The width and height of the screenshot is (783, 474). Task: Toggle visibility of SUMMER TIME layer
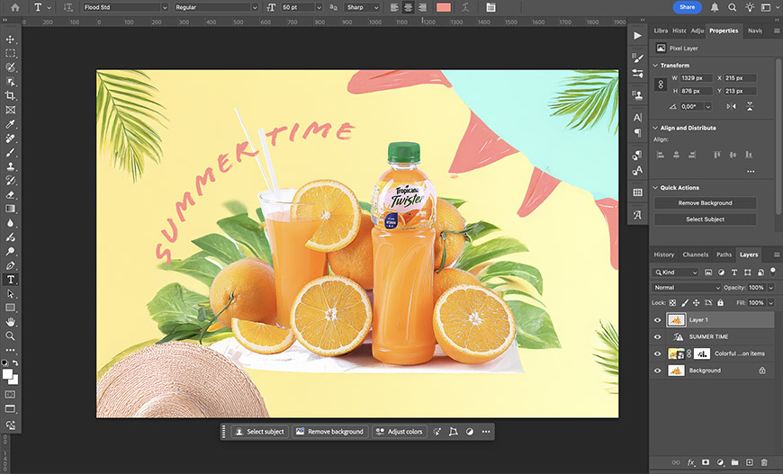pyautogui.click(x=657, y=336)
